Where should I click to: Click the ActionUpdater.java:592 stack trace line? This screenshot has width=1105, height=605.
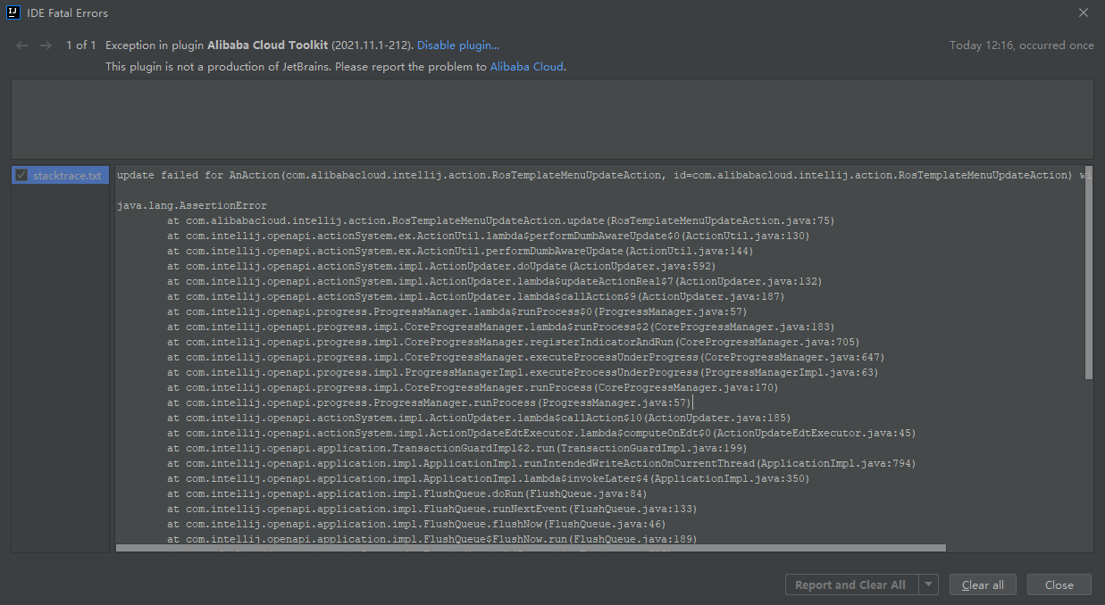pyautogui.click(x=441, y=266)
